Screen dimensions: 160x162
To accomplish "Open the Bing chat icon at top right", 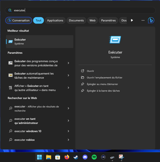I will [x=151, y=20].
